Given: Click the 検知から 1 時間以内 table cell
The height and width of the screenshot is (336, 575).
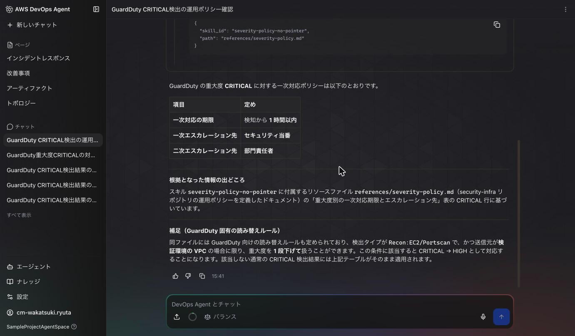Looking at the screenshot, I should click(x=270, y=120).
